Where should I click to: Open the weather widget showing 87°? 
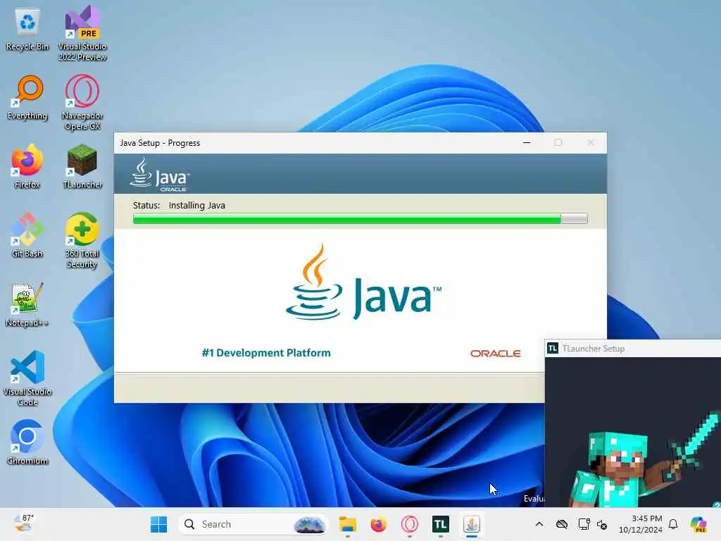pyautogui.click(x=24, y=524)
